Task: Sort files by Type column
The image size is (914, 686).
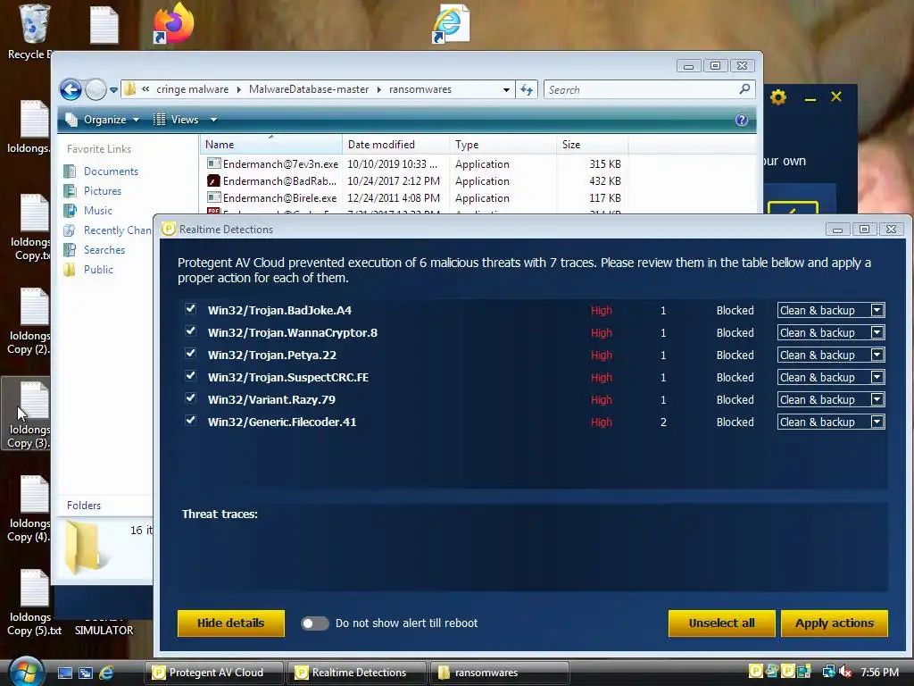Action: coord(503,145)
